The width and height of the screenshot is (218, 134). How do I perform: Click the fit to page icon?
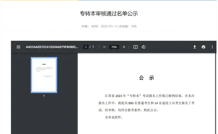point(135,47)
